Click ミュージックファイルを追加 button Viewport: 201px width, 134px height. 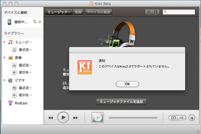[121, 102]
